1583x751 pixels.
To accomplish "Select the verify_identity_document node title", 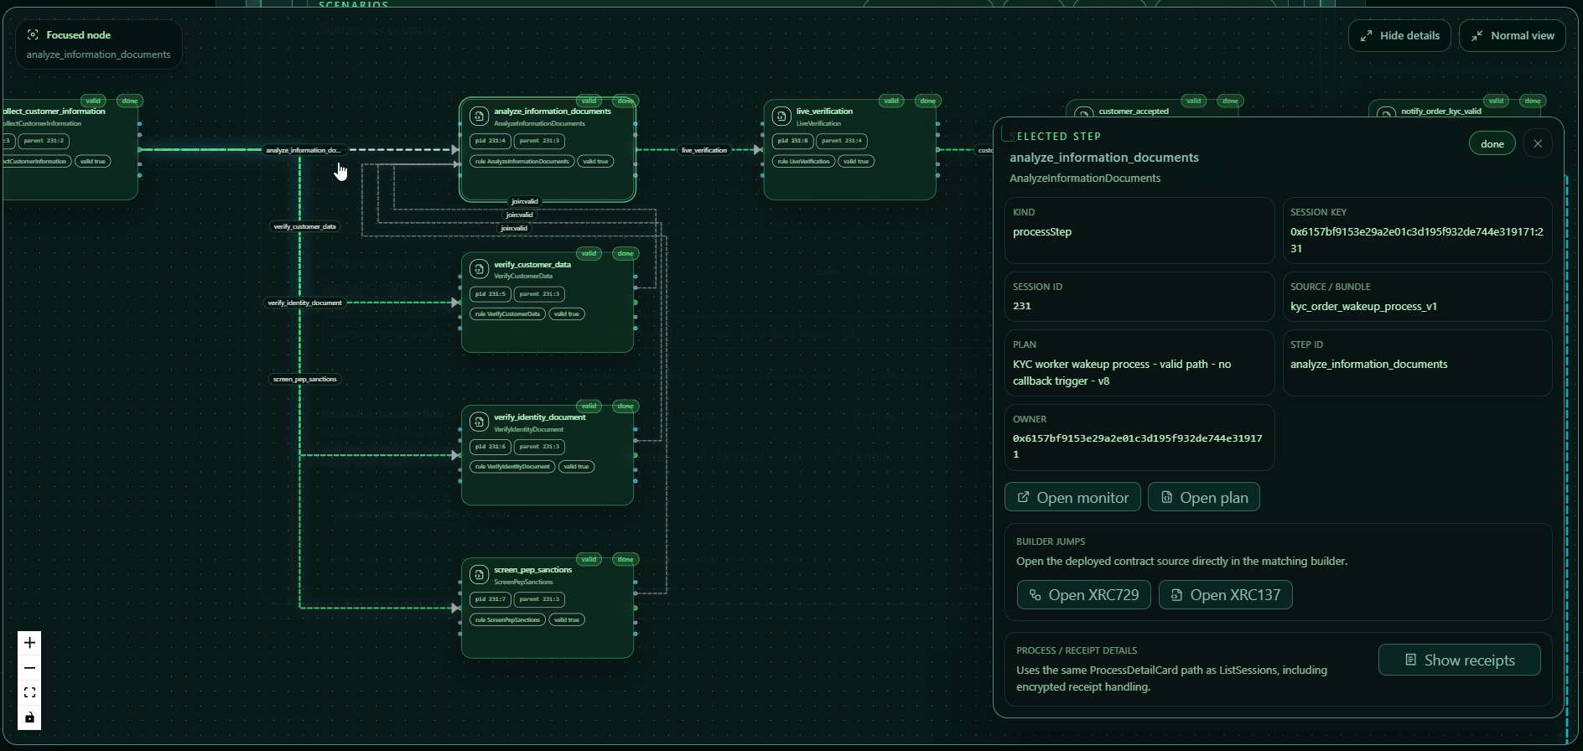I will [540, 417].
